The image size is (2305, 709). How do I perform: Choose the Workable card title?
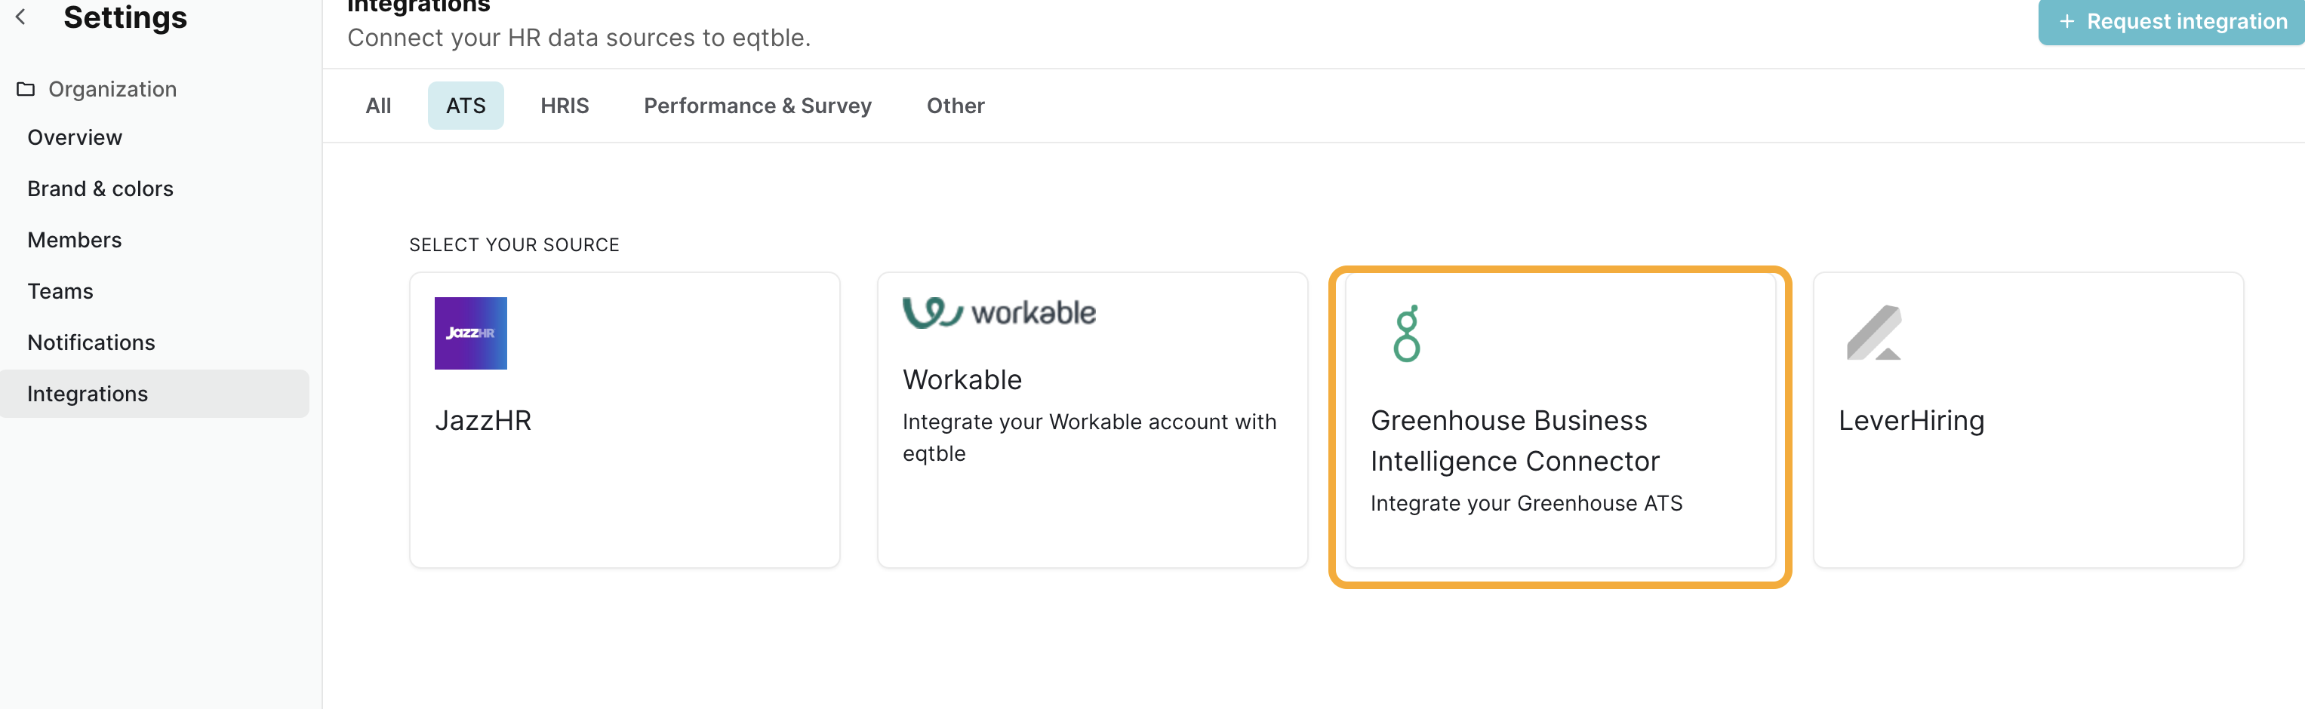[x=962, y=380]
